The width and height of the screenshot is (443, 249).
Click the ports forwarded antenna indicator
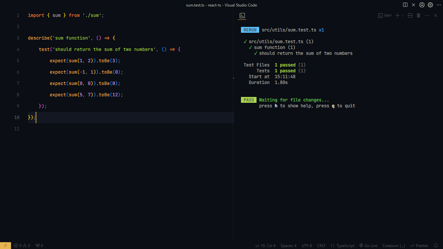click(39, 245)
